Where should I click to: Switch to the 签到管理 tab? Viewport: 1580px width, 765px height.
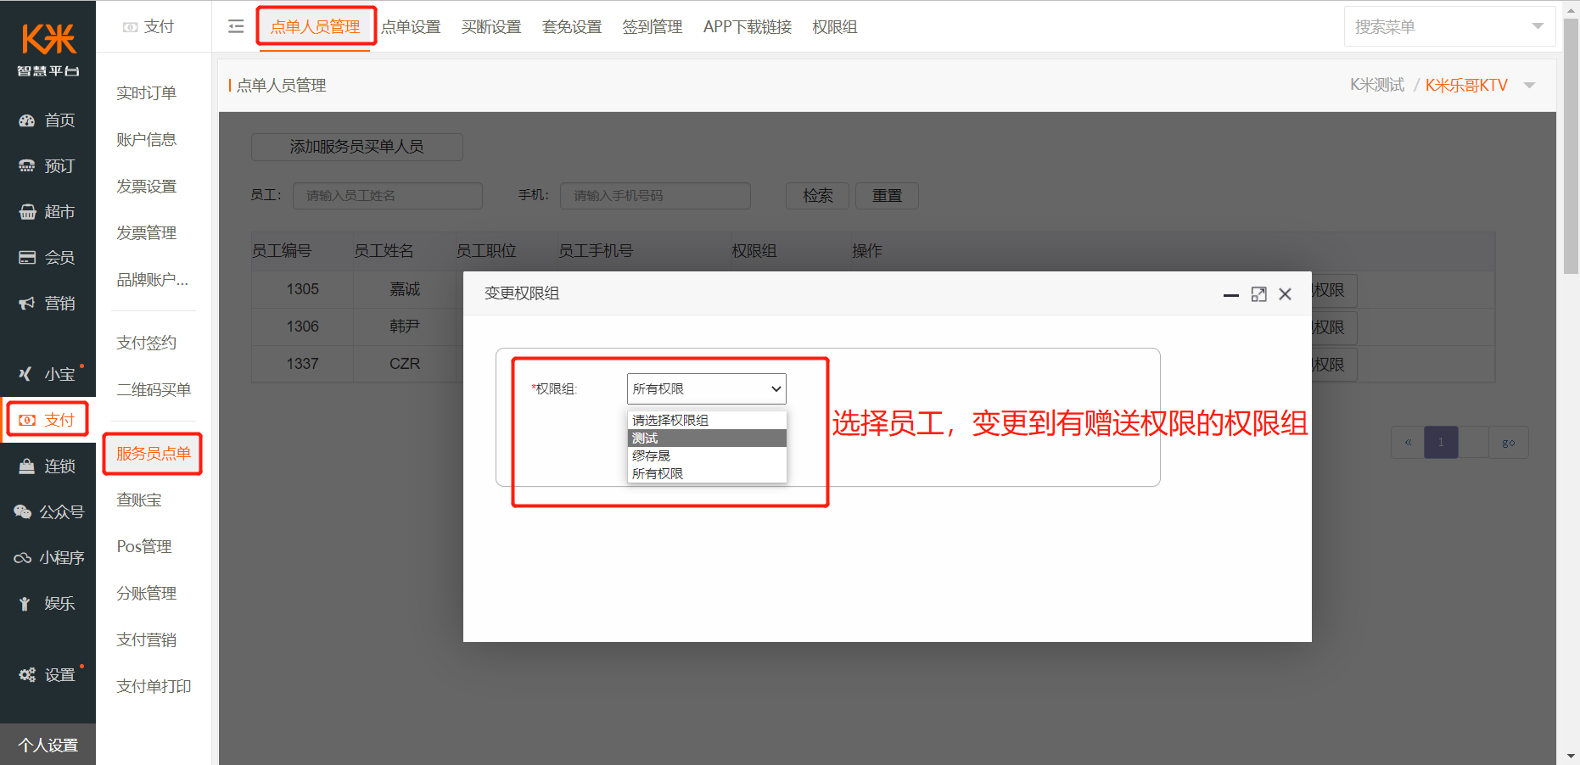(x=653, y=27)
